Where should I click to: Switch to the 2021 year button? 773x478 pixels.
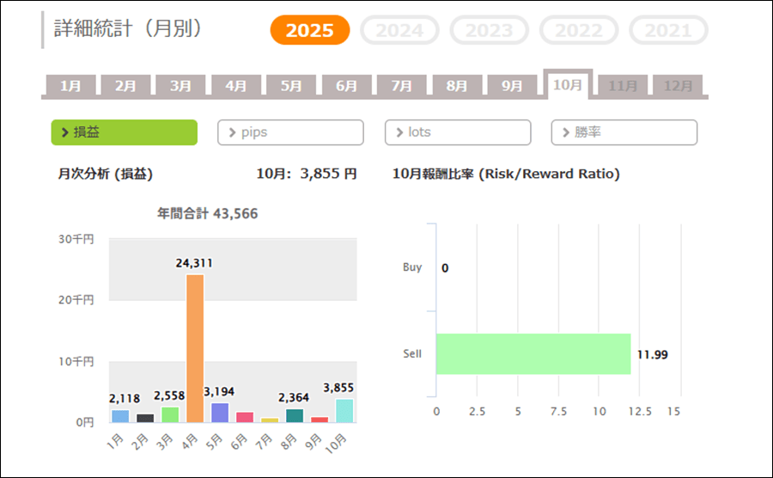point(668,30)
